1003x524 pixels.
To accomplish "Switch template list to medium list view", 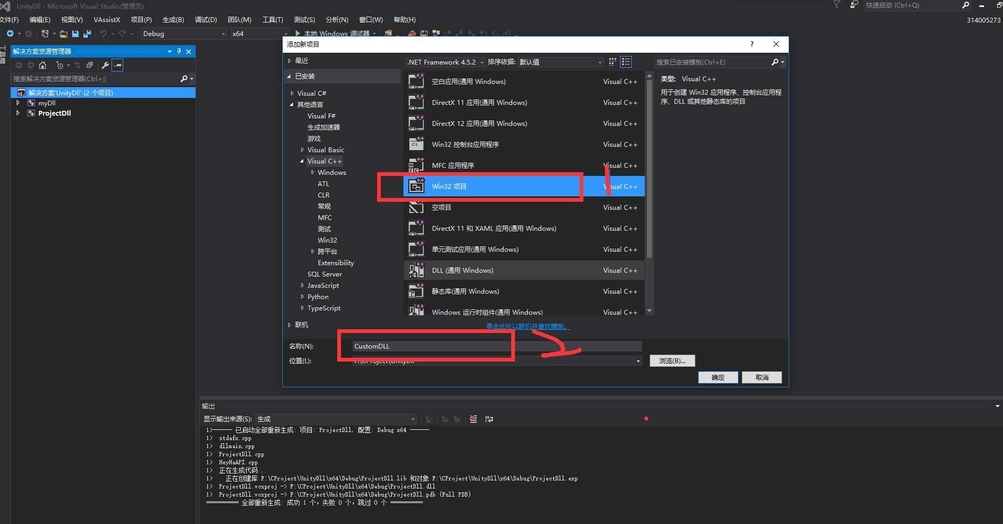I will coord(626,62).
